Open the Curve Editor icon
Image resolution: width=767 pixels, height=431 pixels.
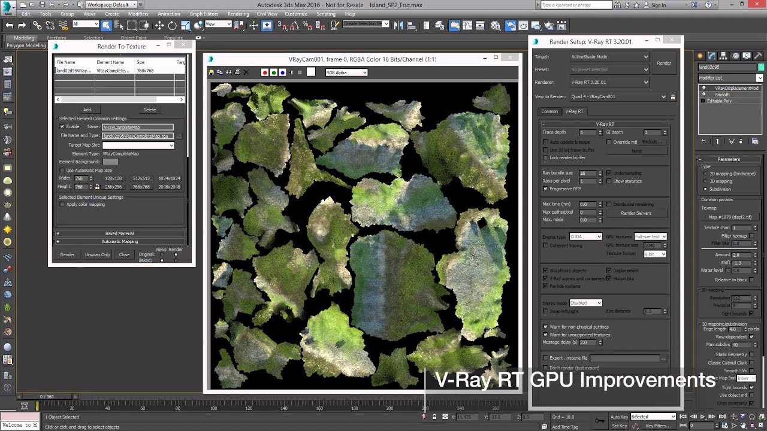[x=467, y=25]
